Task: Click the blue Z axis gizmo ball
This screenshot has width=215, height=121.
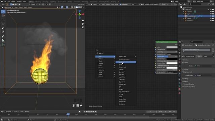Action: (80, 11)
